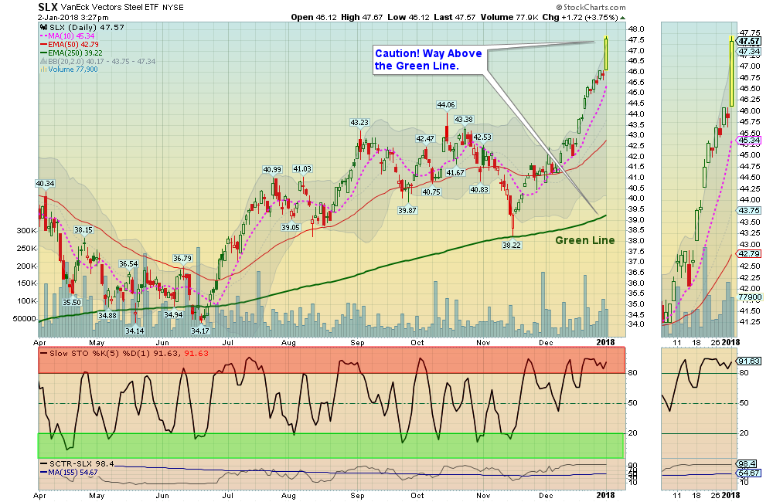Click the SCTR-SLX 98.4 indicator label
The height and width of the screenshot is (502, 773).
(77, 463)
